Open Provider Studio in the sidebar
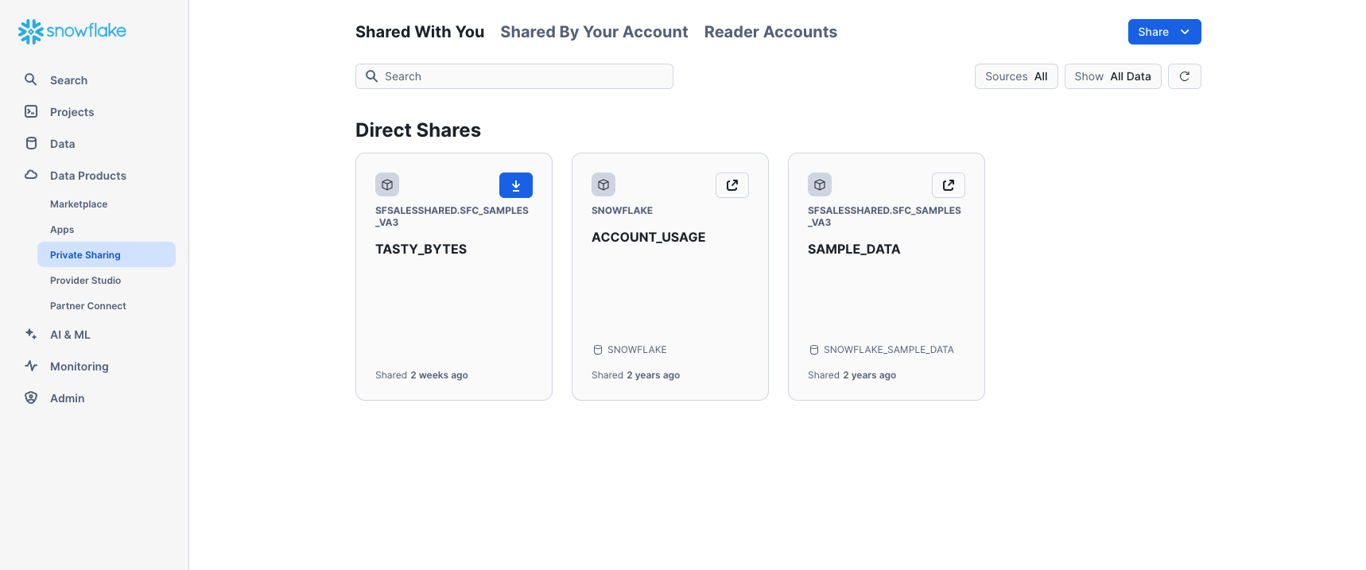 pyautogui.click(x=86, y=281)
